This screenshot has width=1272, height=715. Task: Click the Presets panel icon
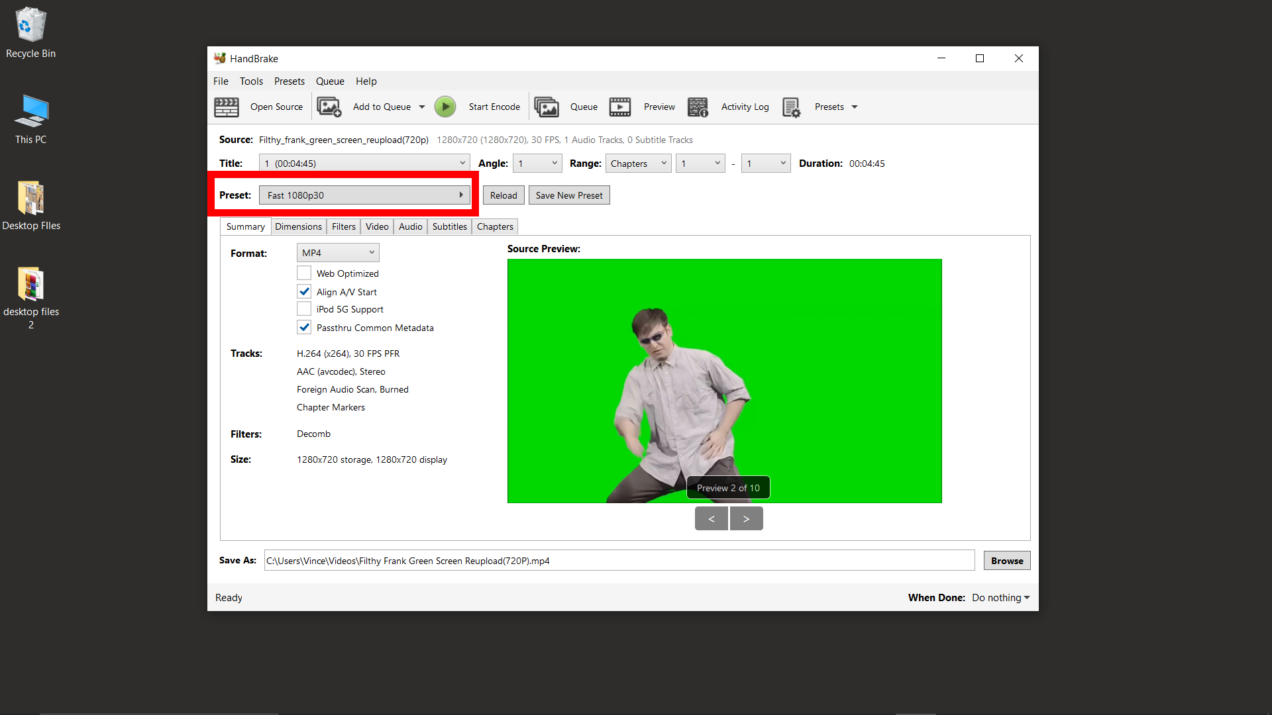click(x=790, y=107)
